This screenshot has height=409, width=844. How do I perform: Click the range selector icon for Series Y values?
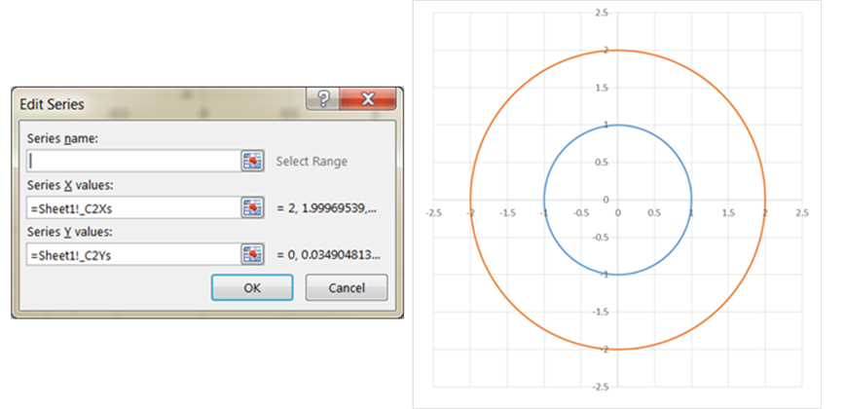pyautogui.click(x=253, y=254)
